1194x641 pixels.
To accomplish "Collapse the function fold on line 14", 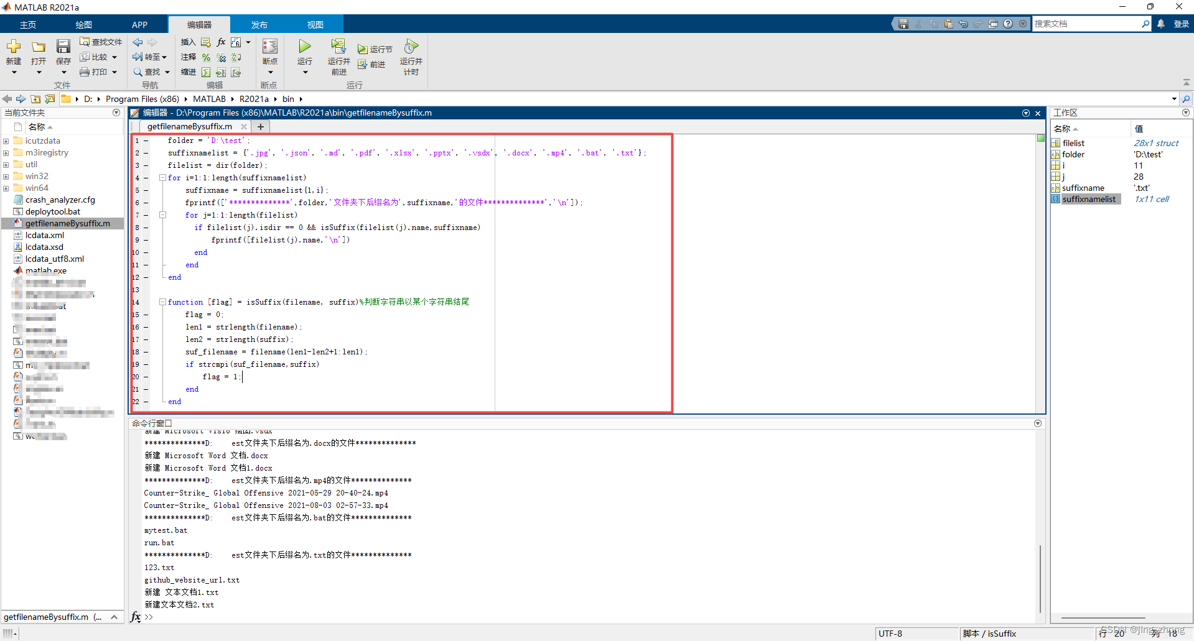I will [x=162, y=302].
